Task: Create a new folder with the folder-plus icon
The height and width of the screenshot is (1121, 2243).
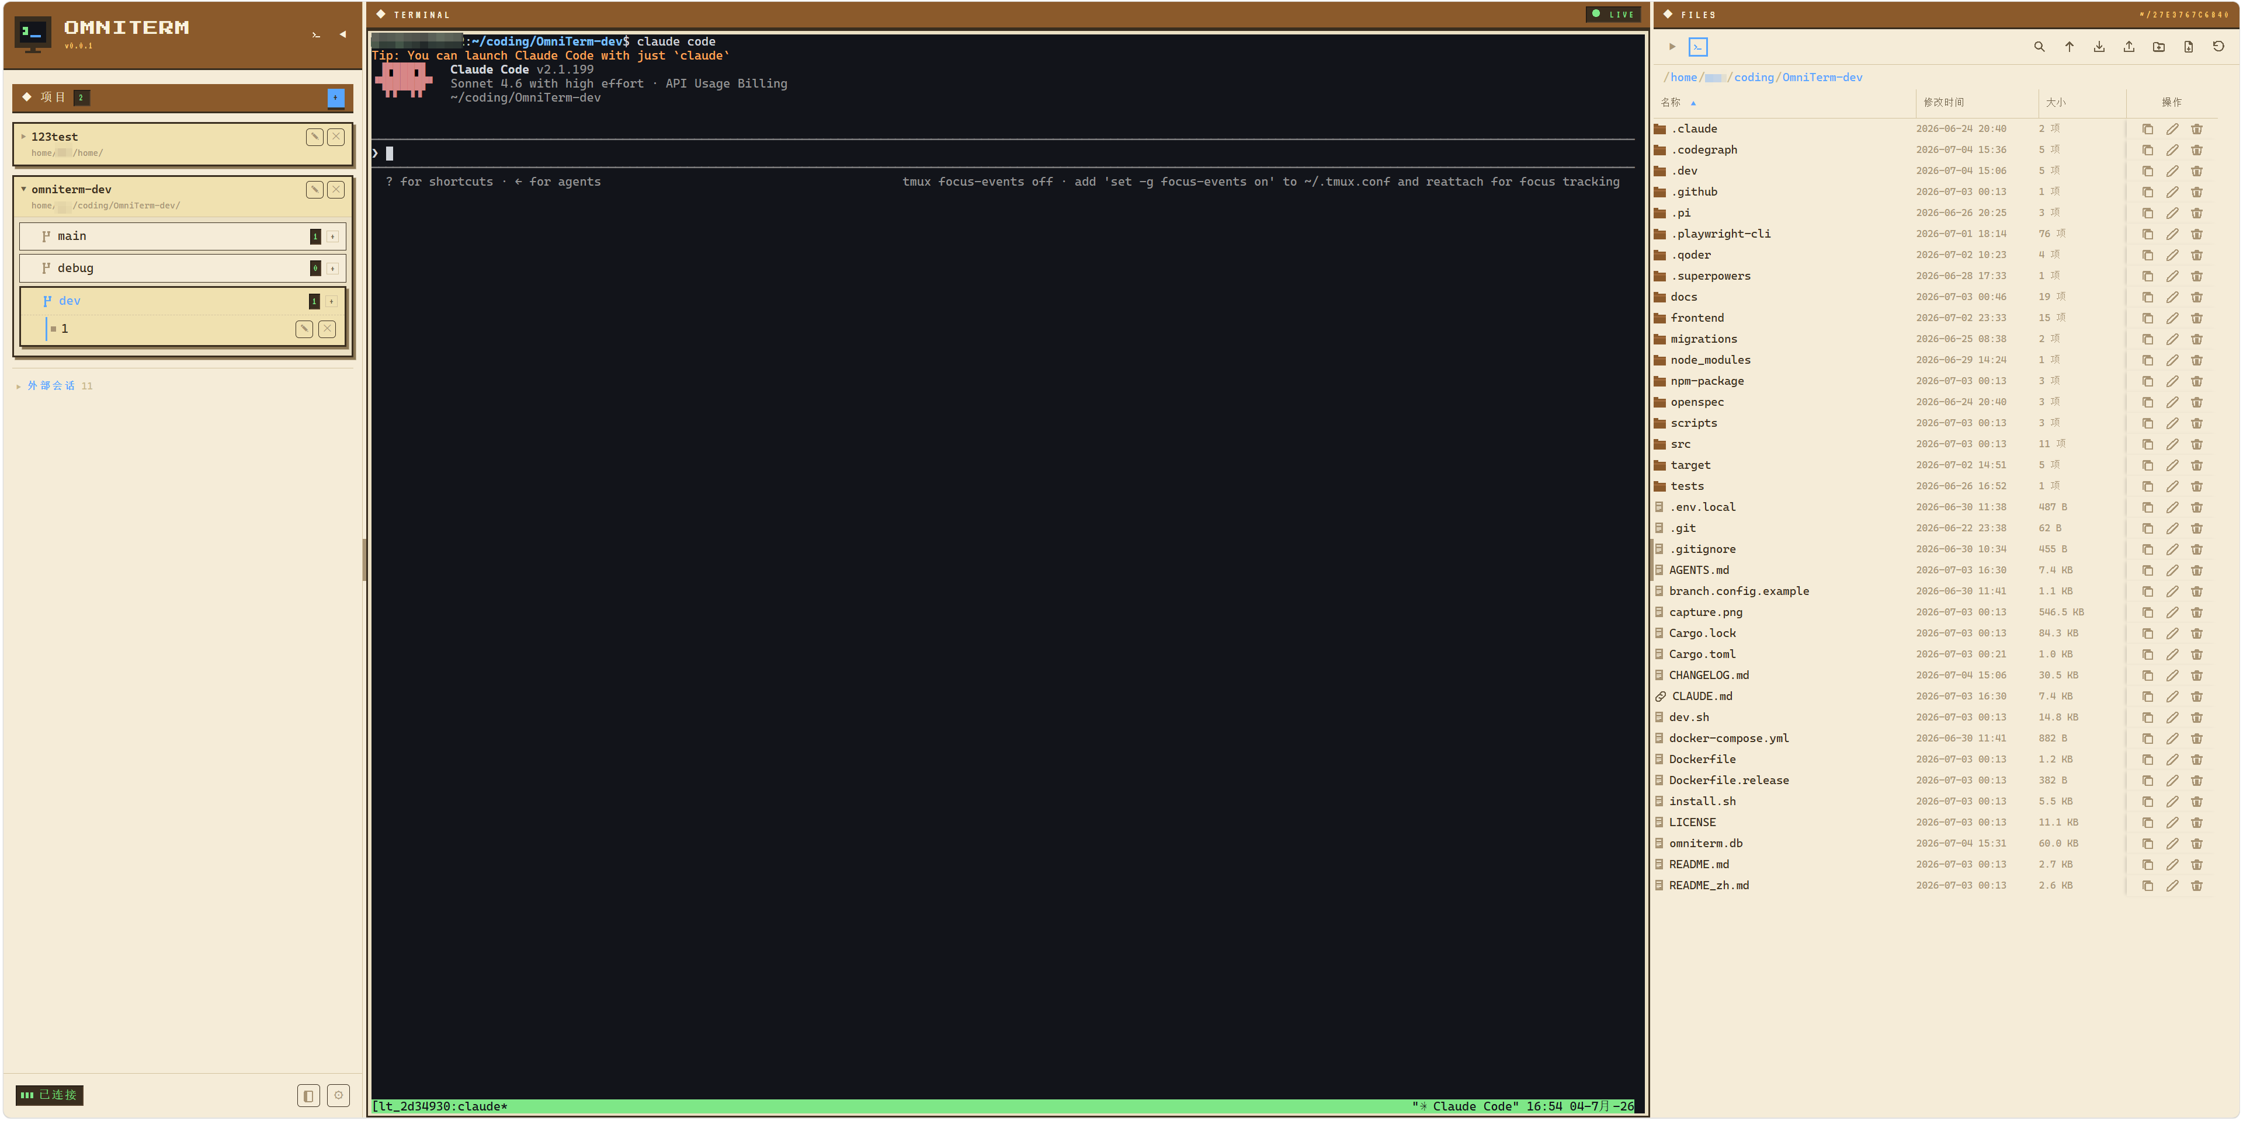Action: [x=2158, y=47]
